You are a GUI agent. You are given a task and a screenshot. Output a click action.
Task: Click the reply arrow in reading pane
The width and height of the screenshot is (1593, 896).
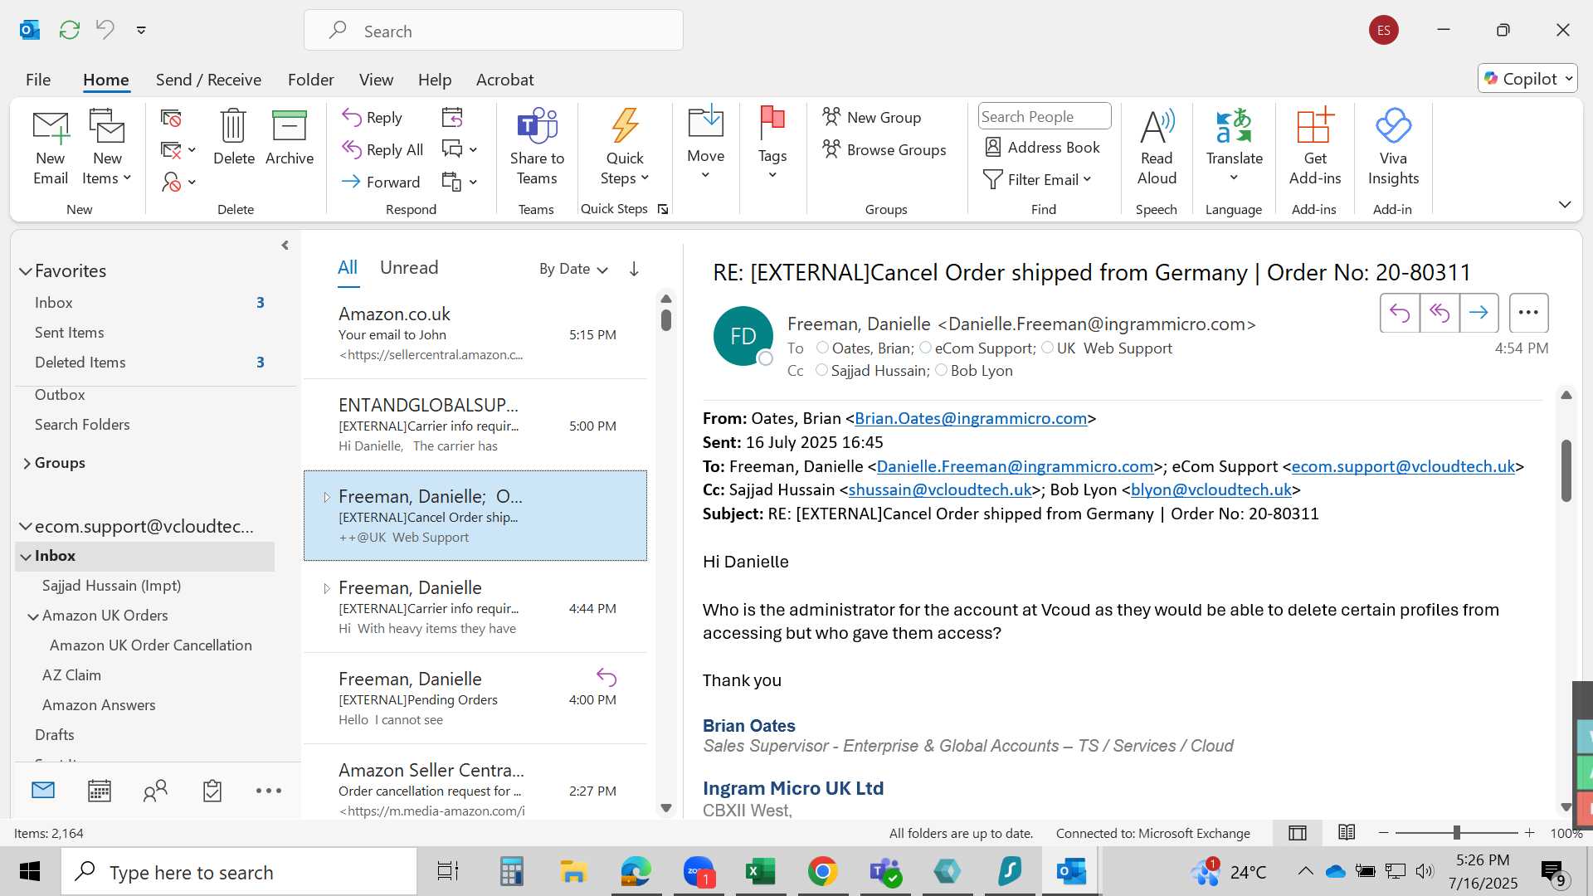click(1400, 313)
